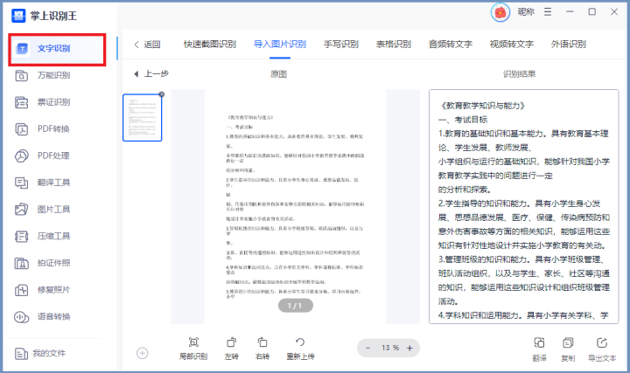Copy the recognized text with 复制
630x373 pixels.
click(568, 349)
